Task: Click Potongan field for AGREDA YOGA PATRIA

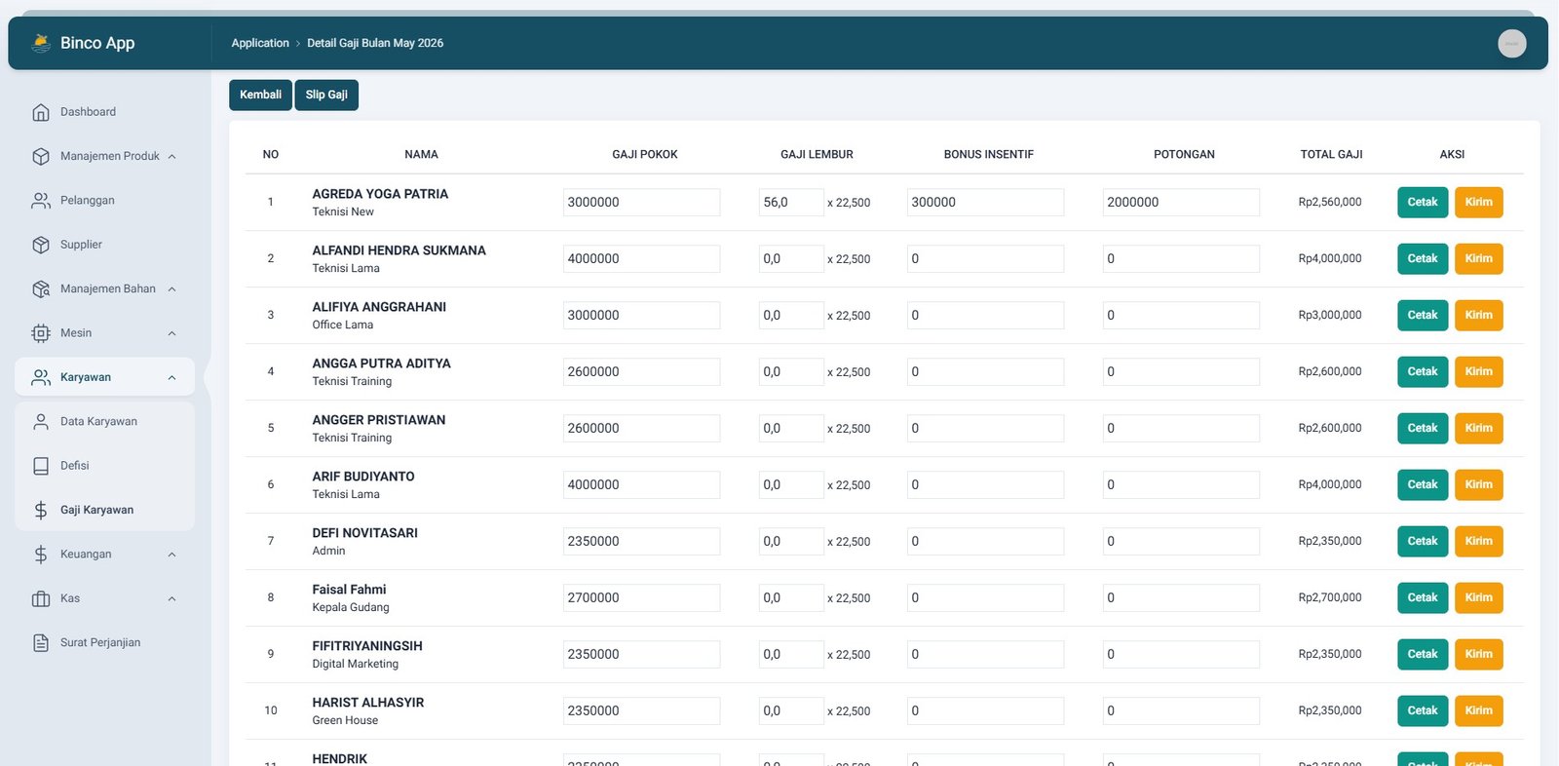Action: 1181,202
